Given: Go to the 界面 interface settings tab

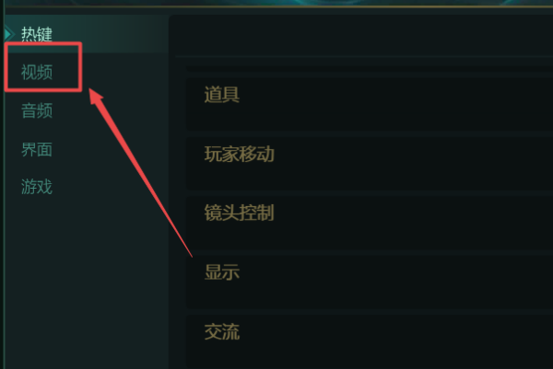Looking at the screenshot, I should (37, 149).
